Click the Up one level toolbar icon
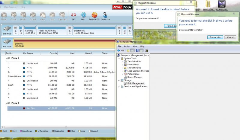 pyautogui.click(x=128, y=50)
